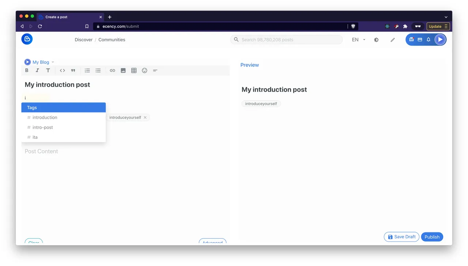Click the introduceyourself tag in preview
Image resolution: width=468 pixels, height=266 pixels.
[x=261, y=104]
